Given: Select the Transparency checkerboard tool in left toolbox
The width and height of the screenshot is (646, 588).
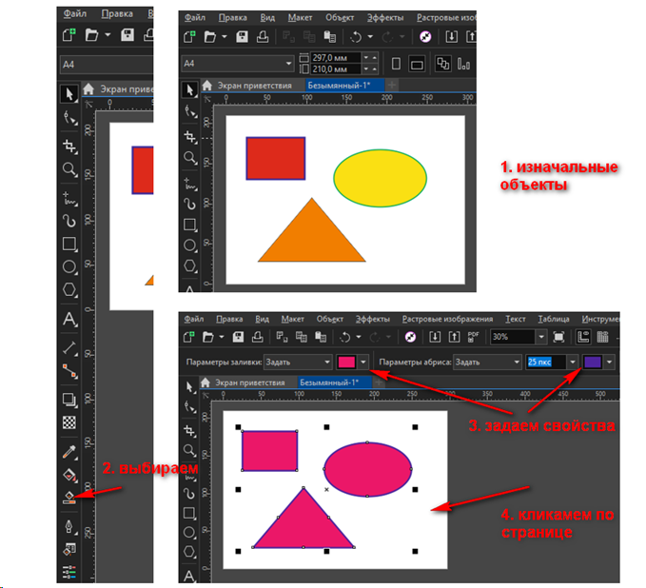Looking at the screenshot, I should 69,422.
